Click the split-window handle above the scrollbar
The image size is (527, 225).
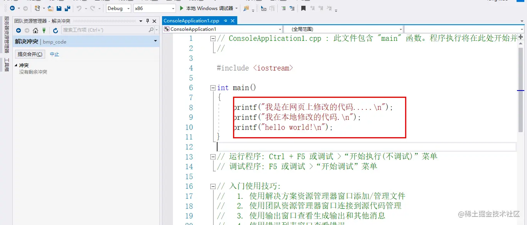point(521,36)
